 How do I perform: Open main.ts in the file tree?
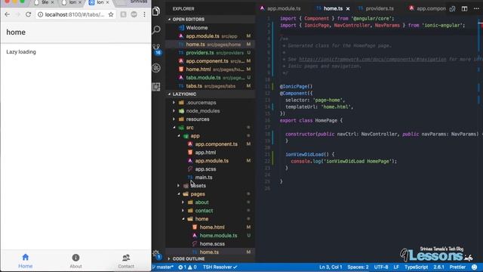click(x=203, y=178)
